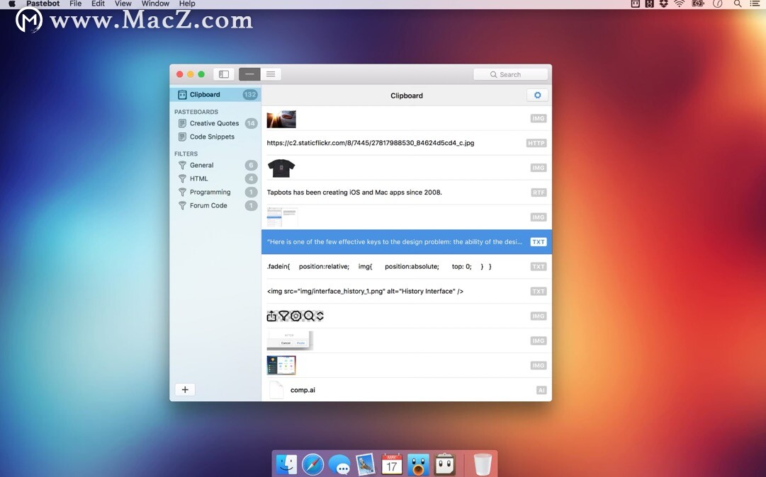
Task: Open the Trash in the Dock
Action: tap(483, 464)
